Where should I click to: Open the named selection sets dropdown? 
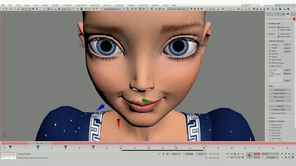[x=112, y=9]
